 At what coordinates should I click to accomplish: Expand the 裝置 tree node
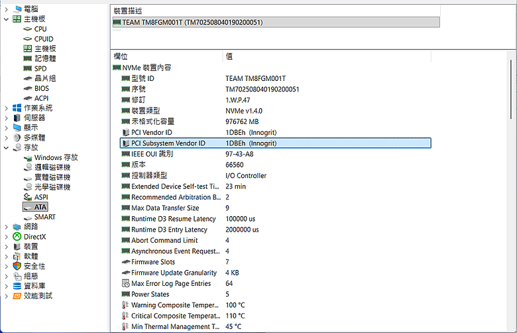(x=6, y=247)
